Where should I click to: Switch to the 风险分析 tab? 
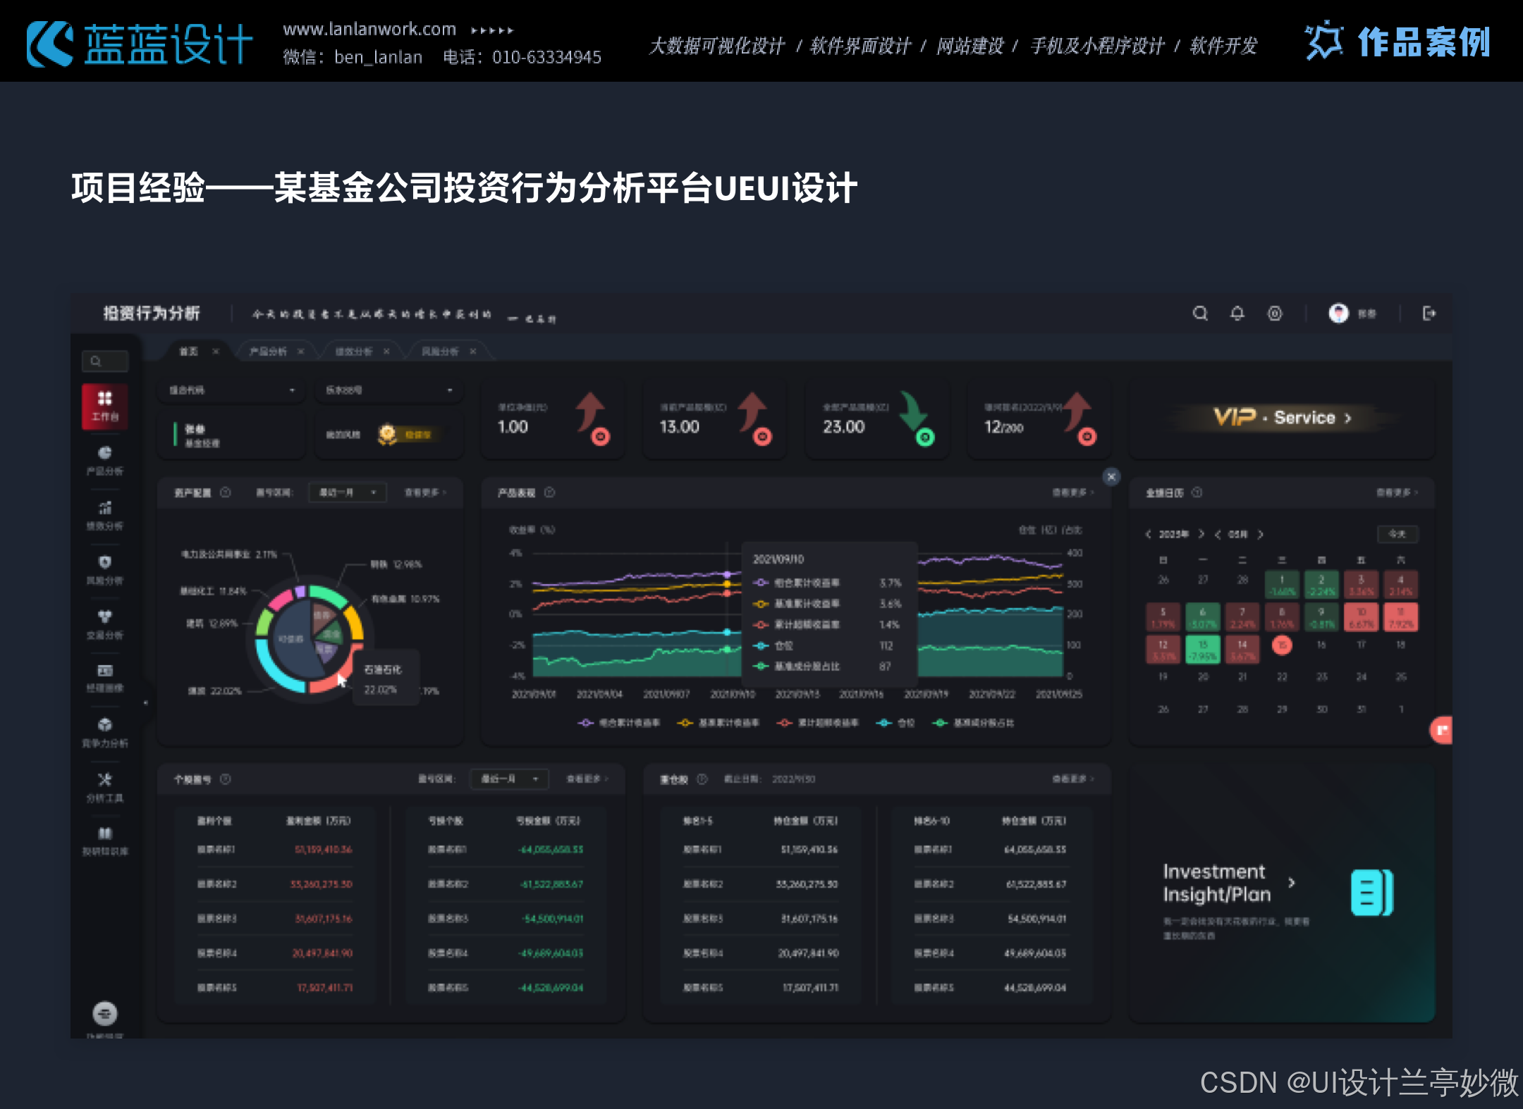point(440,351)
